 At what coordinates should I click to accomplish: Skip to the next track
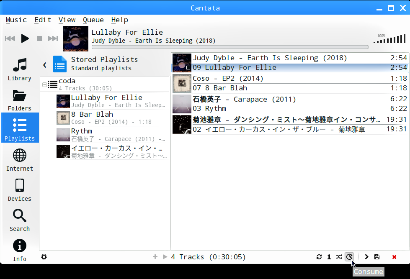52,38
